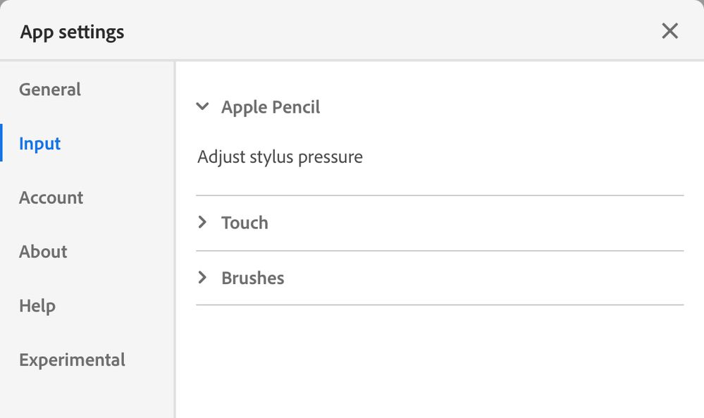Image resolution: width=704 pixels, height=418 pixels.
Task: Click the blue indicator beside Input
Action: pos(1,143)
